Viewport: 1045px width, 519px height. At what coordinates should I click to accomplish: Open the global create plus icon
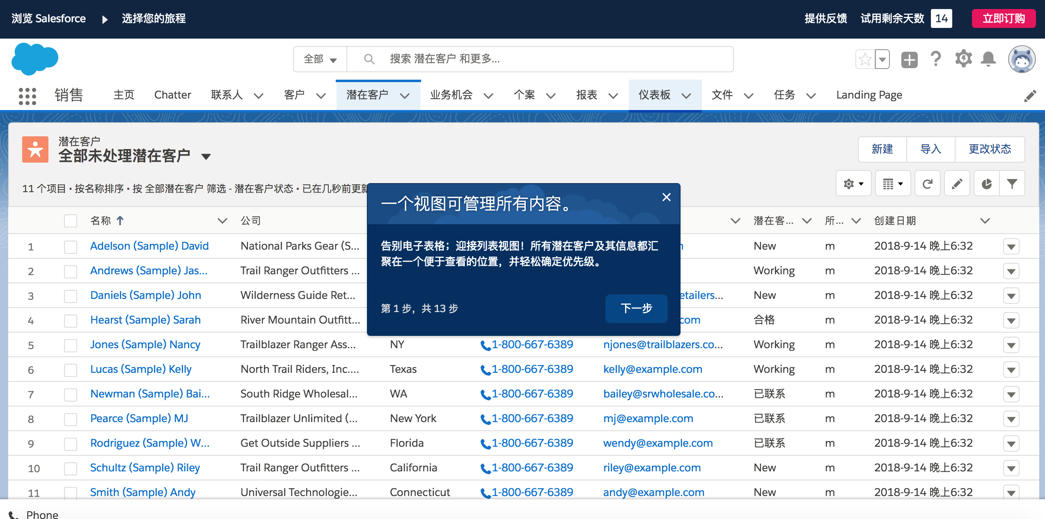[909, 60]
